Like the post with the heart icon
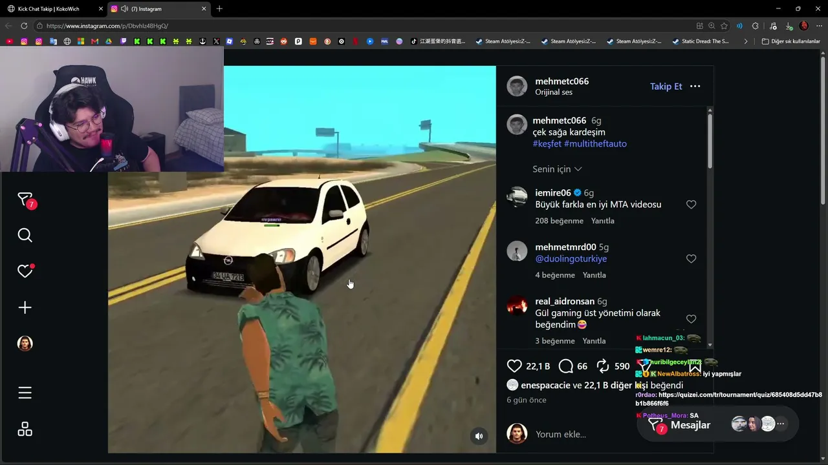The width and height of the screenshot is (828, 465). click(514, 366)
